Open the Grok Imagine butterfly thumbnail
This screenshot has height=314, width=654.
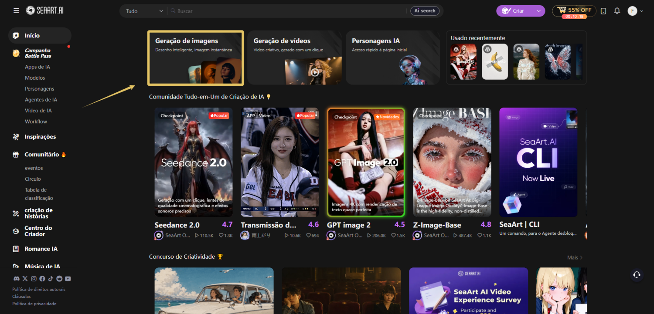558,62
